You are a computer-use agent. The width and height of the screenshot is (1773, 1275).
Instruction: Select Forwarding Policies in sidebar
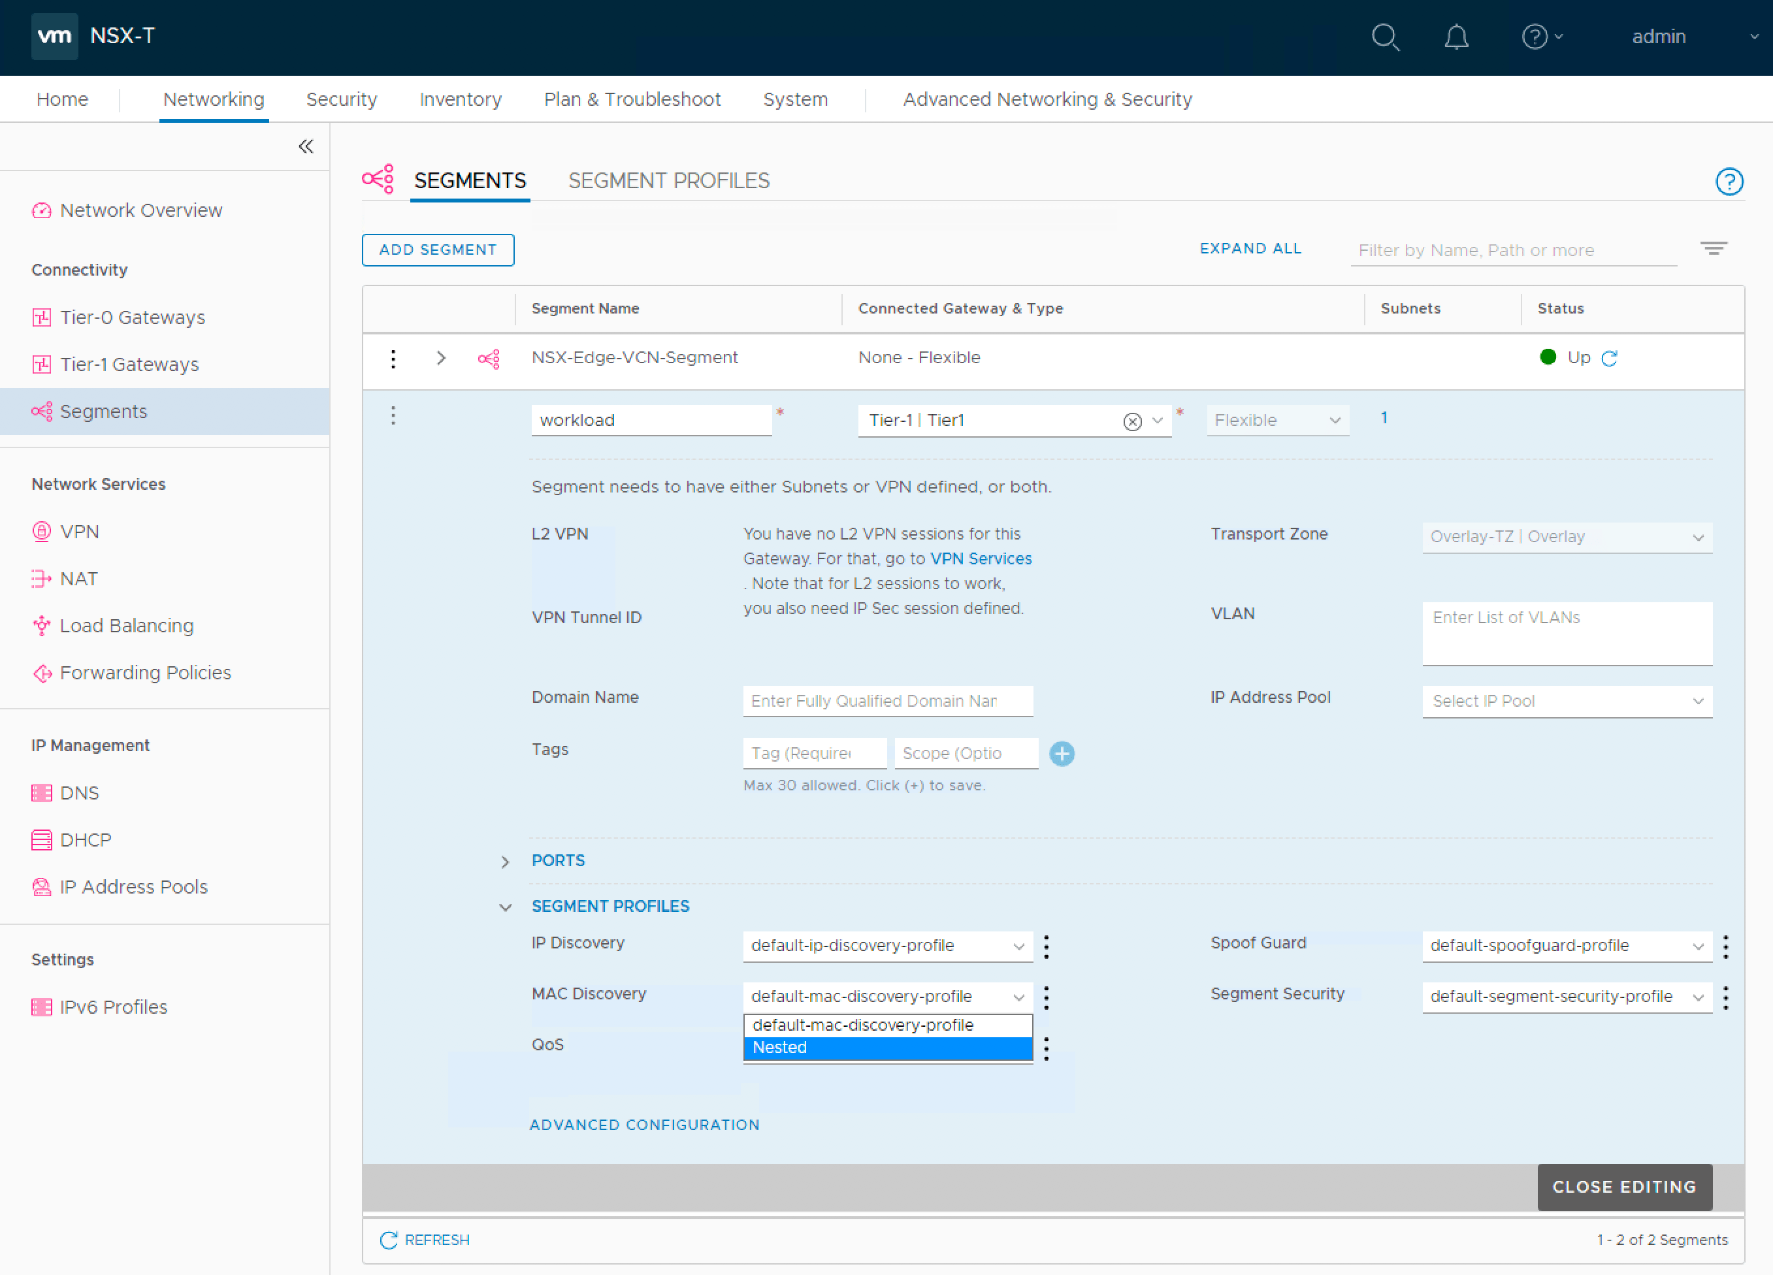click(x=144, y=672)
